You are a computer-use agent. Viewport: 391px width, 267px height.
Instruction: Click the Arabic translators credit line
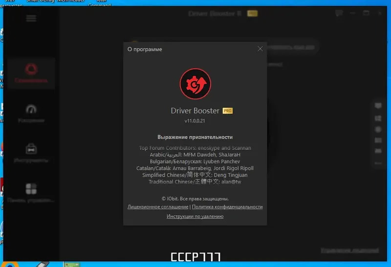tap(195, 155)
